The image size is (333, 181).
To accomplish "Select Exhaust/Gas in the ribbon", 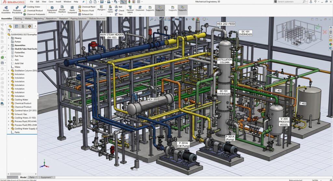I will [86, 14].
